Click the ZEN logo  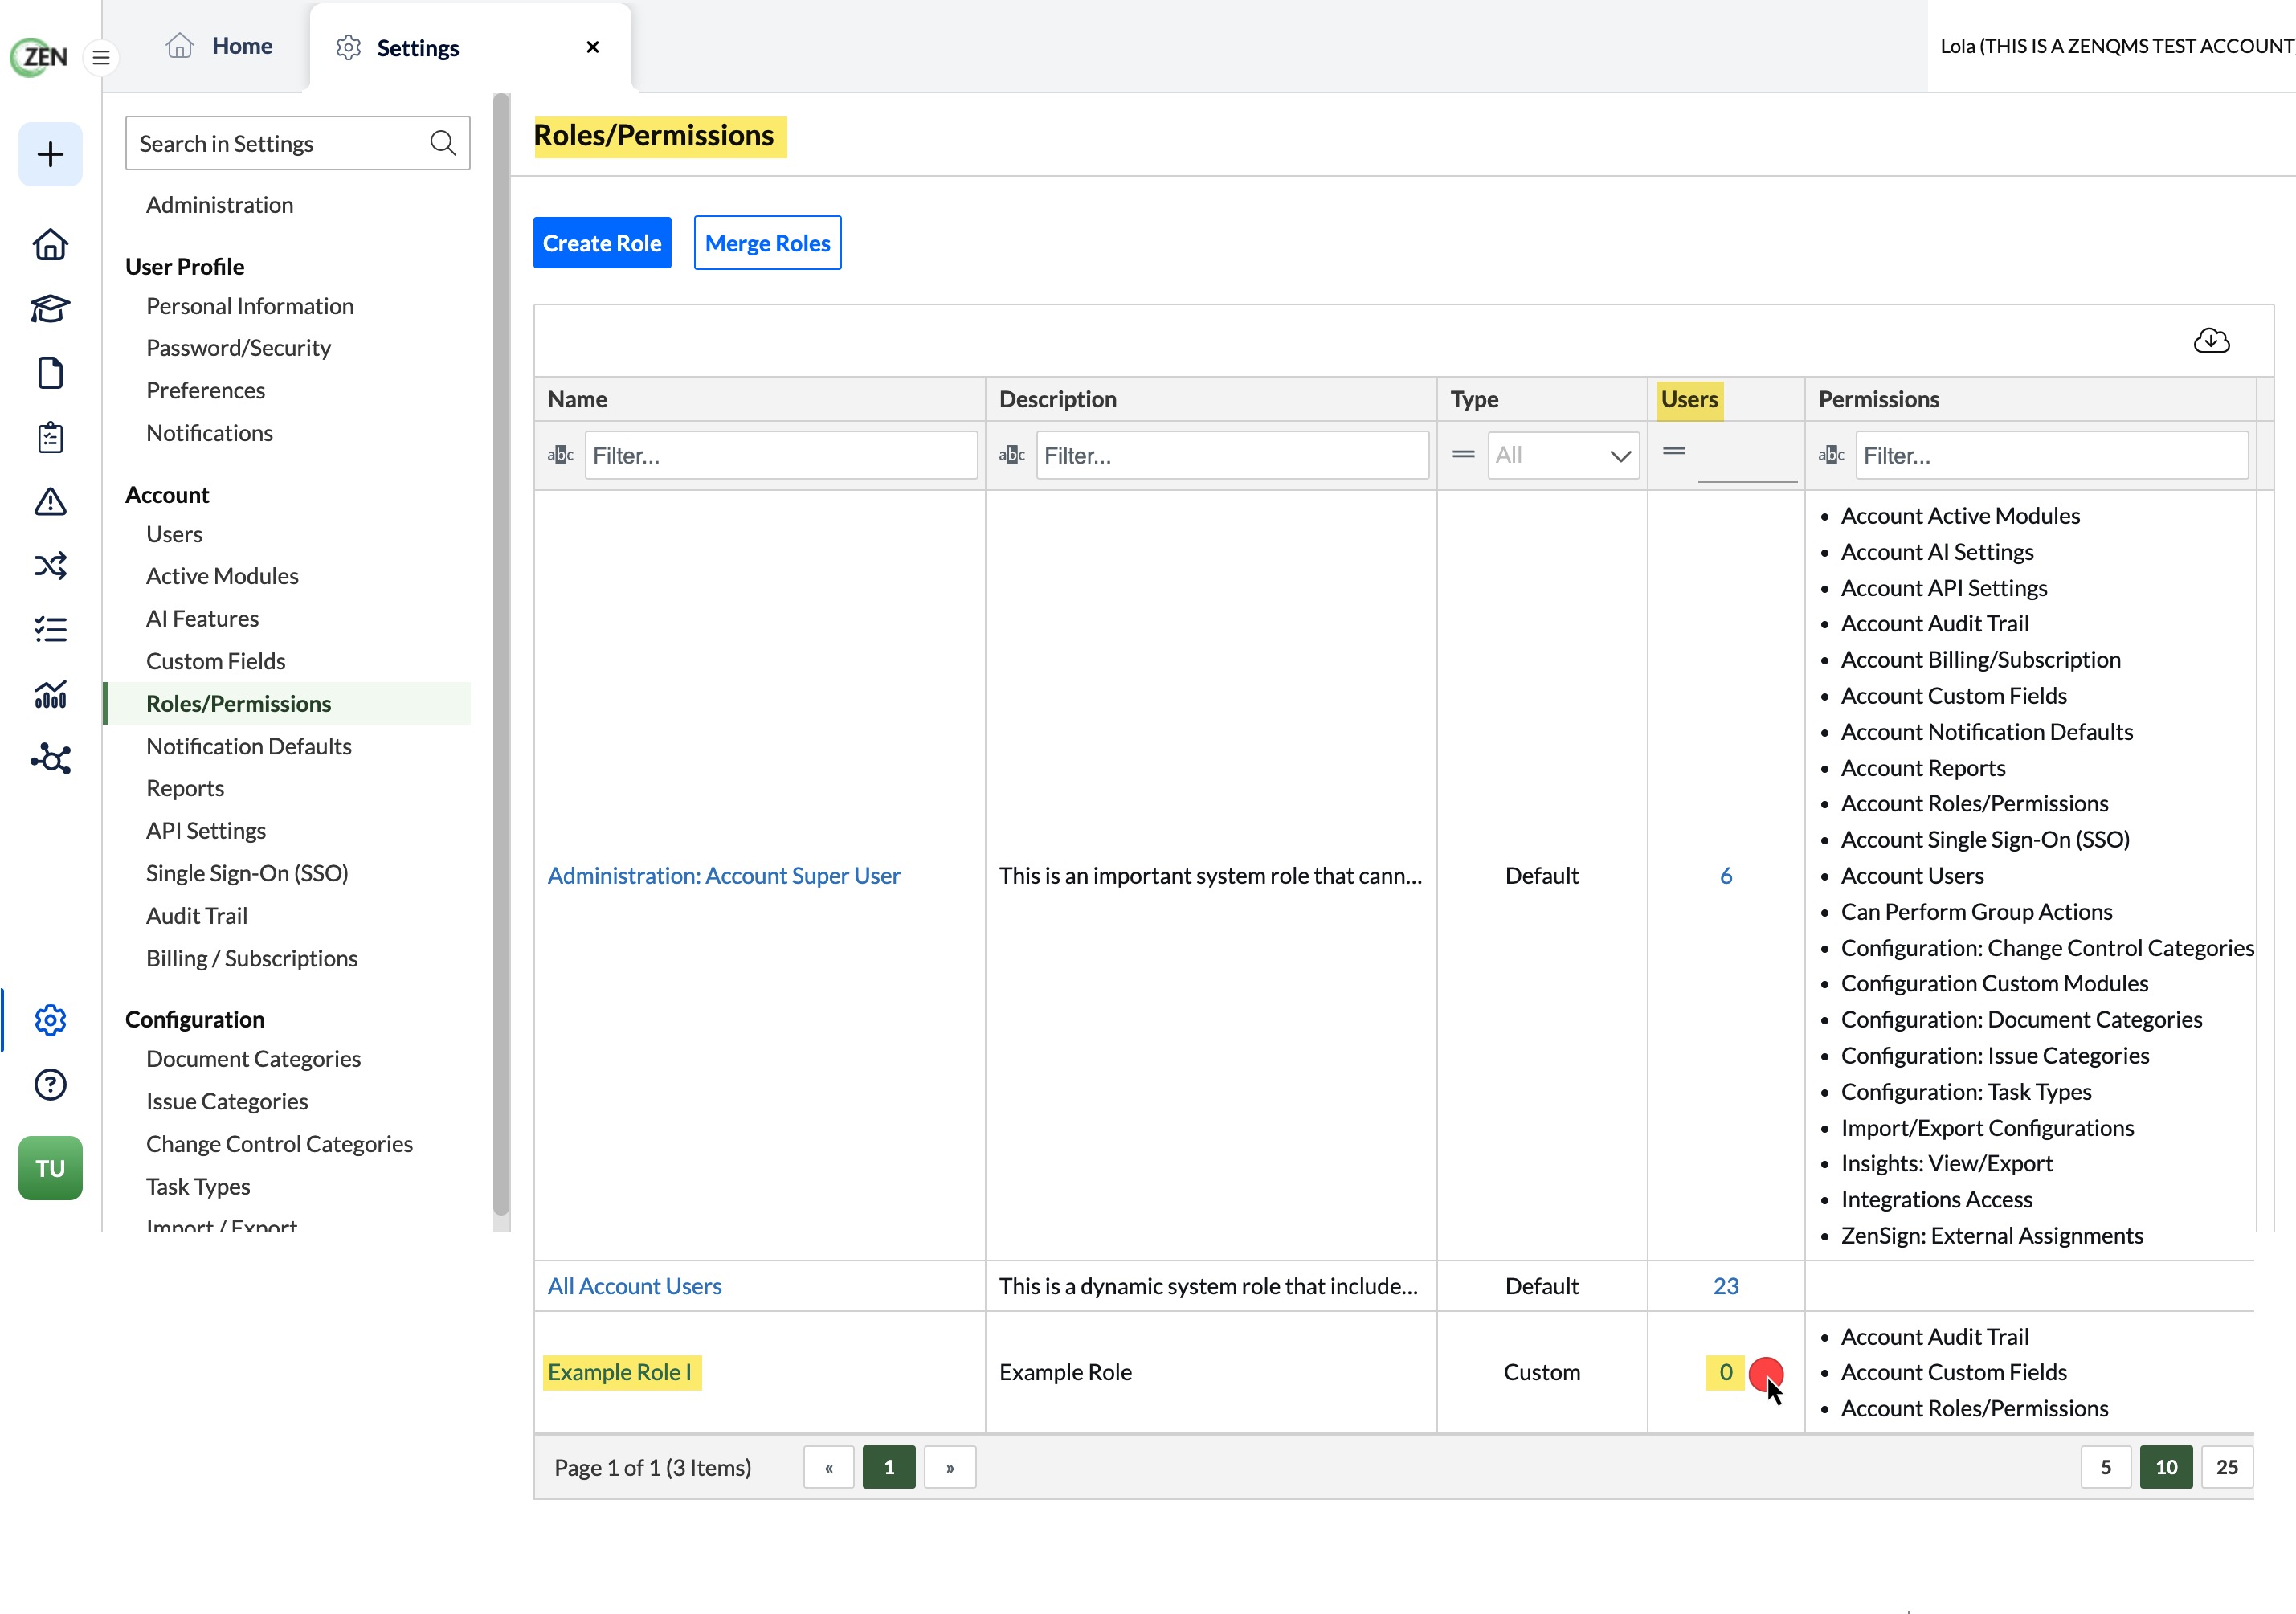click(40, 56)
